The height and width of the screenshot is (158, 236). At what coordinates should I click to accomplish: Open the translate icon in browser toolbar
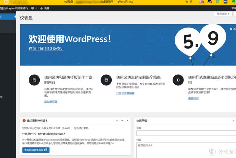(187, 2)
